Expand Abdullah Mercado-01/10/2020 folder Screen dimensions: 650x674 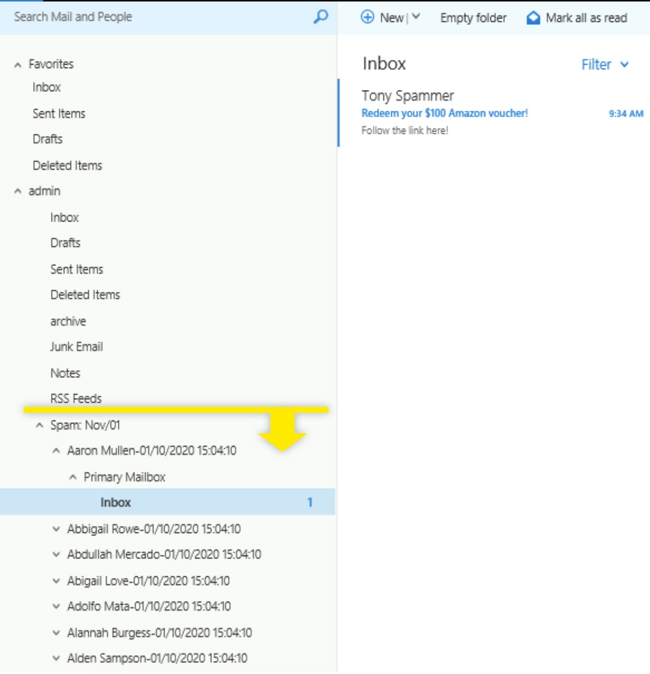[x=56, y=554]
